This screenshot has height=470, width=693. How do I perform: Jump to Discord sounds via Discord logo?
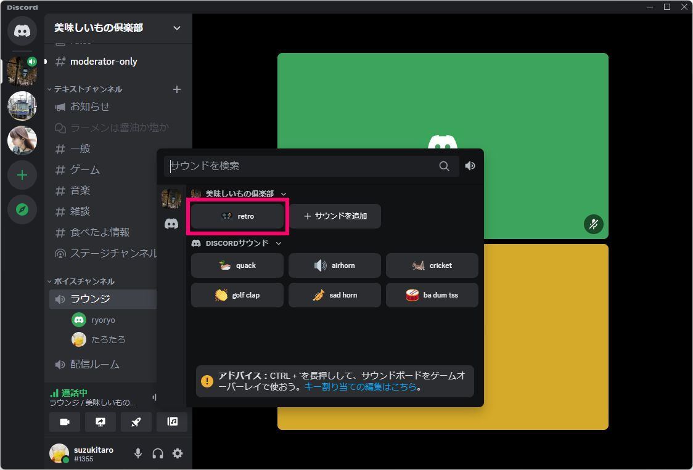click(171, 224)
